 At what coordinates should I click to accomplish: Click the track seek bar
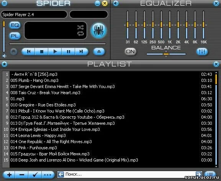(x=57, y=44)
